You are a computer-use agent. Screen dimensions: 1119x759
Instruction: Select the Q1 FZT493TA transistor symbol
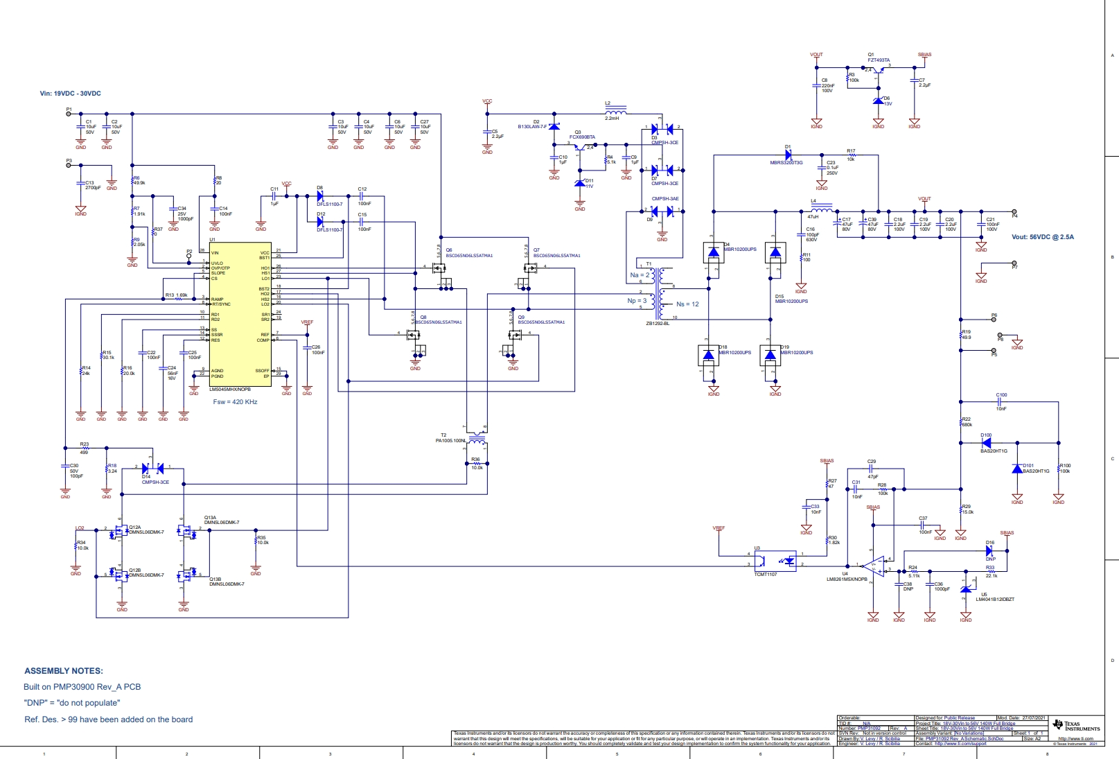[x=878, y=70]
